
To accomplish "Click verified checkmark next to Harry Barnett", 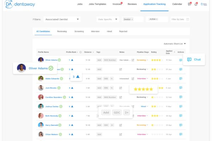I will pyautogui.click(x=60, y=125).
